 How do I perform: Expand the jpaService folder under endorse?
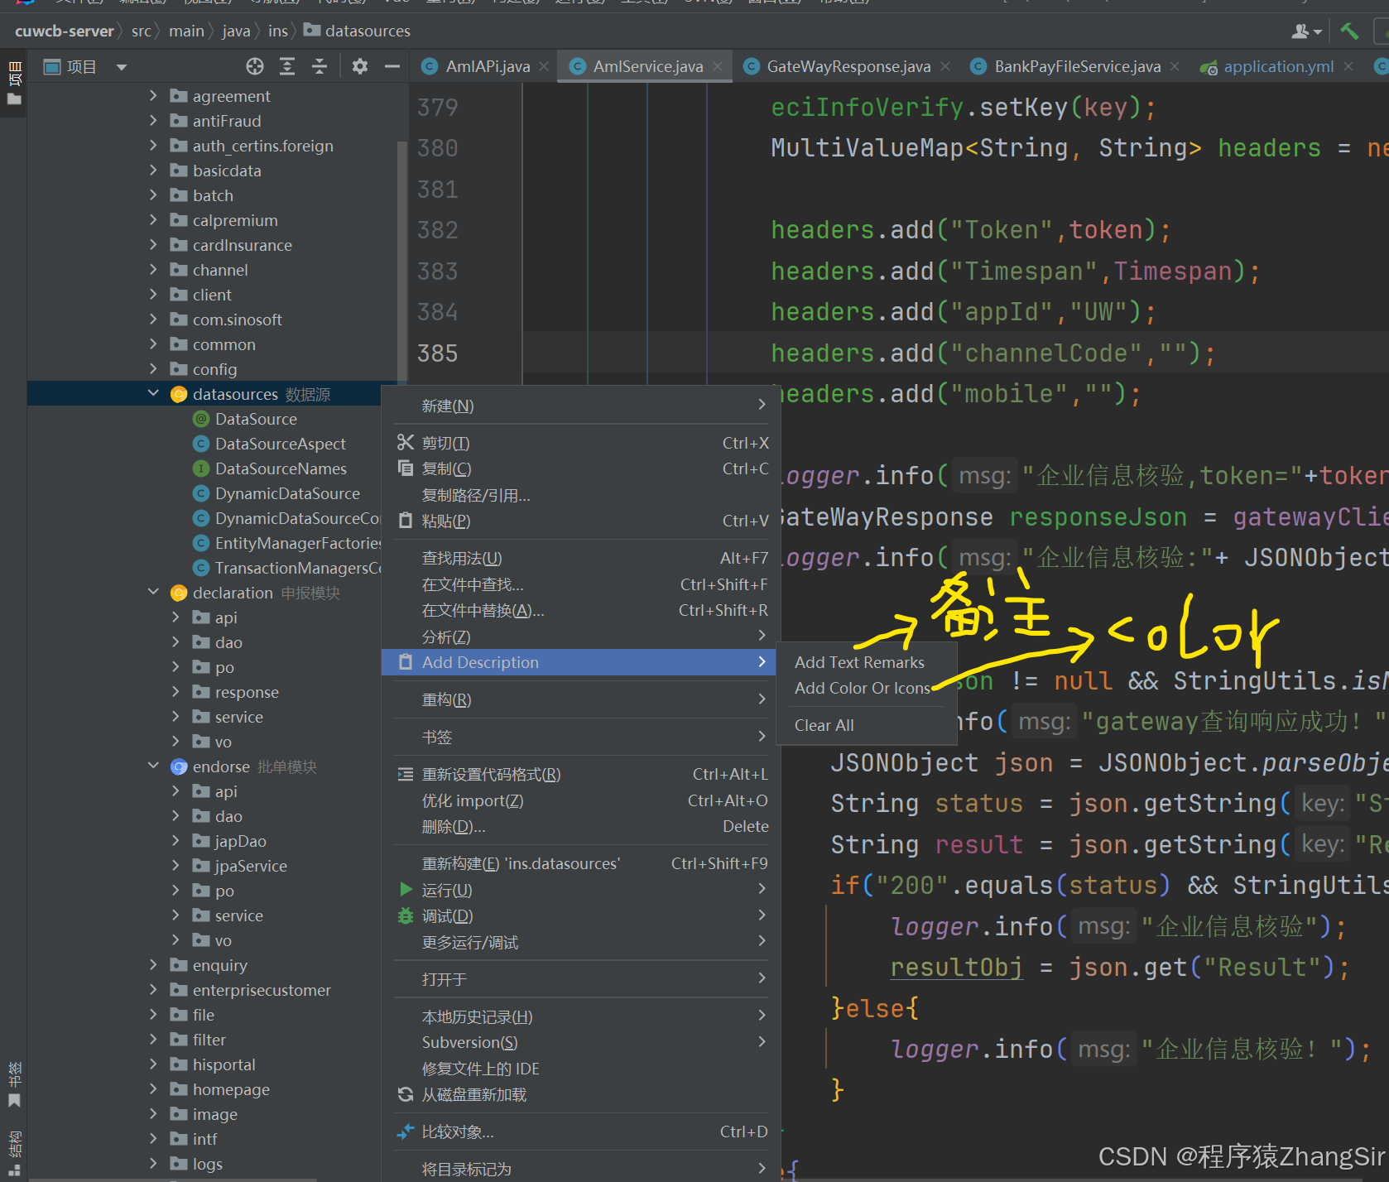175,866
